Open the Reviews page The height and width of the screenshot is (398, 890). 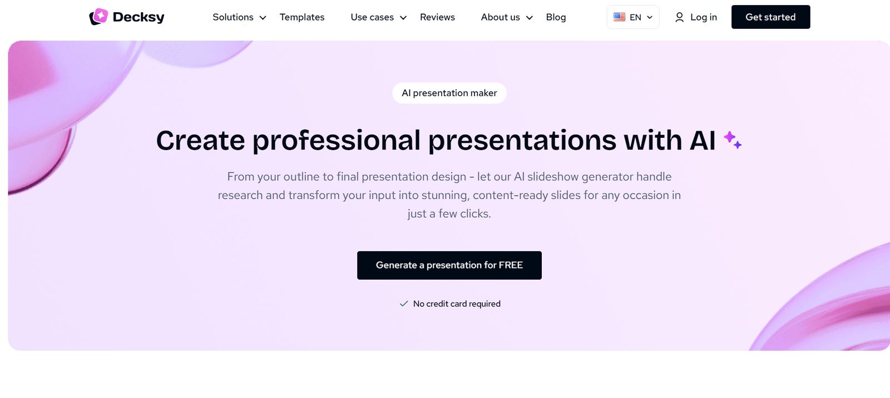[x=437, y=17]
